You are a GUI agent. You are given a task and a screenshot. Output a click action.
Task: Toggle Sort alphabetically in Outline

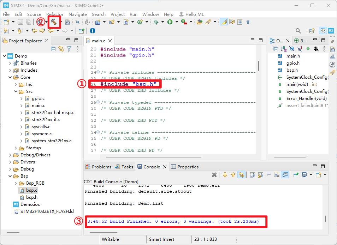[284, 49]
